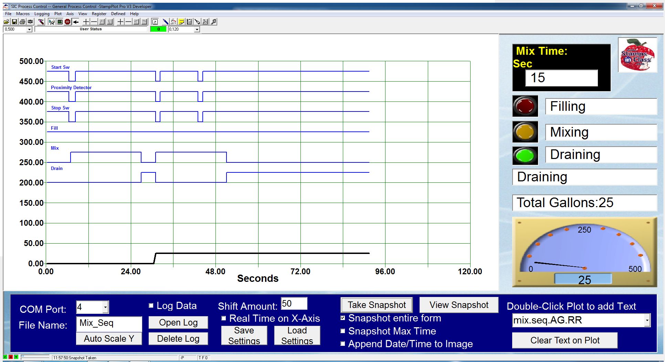The image size is (665, 362).
Task: Click the printer icon in the toolbar
Action: [x=22, y=22]
